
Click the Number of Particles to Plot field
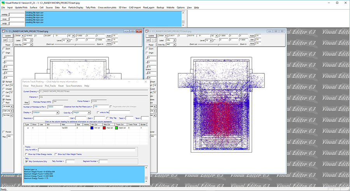point(55,107)
